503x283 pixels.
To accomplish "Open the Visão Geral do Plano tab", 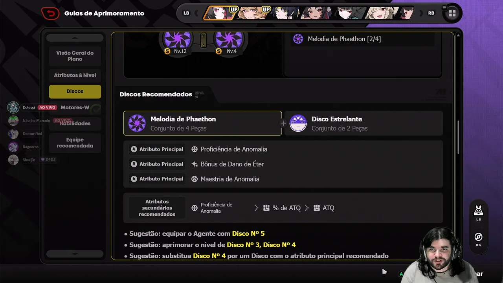I will [x=75, y=56].
